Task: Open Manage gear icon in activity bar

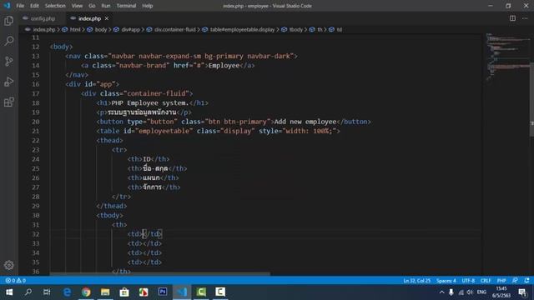Action: click(9, 265)
